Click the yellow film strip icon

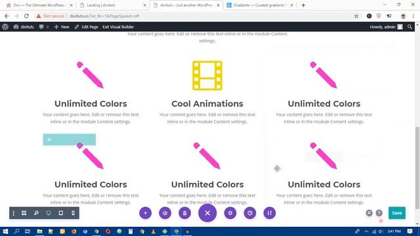pos(207,75)
